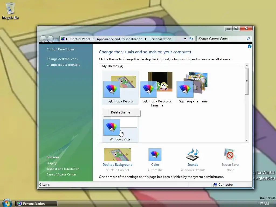
Task: Click the Computer status bar entry
Action: [x=223, y=184]
